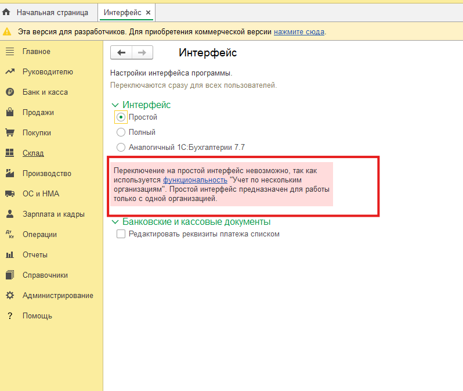Viewport: 463px width, 391px height.
Task: Open Администрирование via gear icon
Action: click(x=9, y=296)
